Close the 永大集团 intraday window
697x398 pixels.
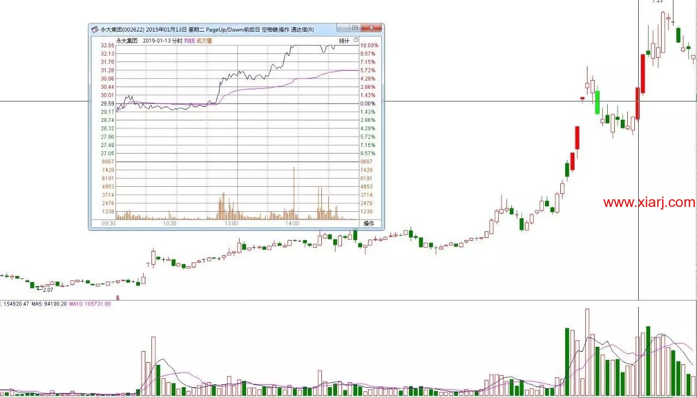pos(372,27)
